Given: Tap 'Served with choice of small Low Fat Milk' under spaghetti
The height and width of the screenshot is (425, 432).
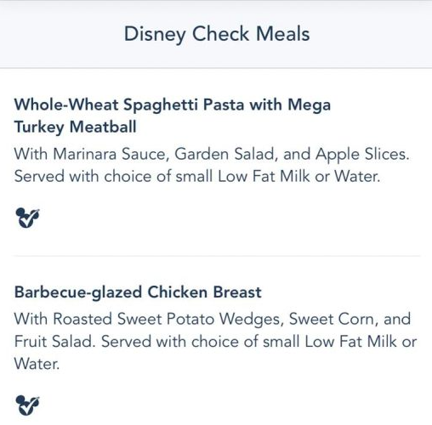Looking at the screenshot, I should click(162, 176).
